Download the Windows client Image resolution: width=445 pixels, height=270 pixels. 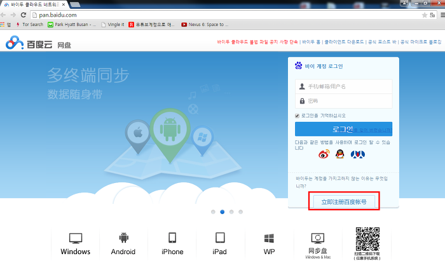tap(76, 244)
